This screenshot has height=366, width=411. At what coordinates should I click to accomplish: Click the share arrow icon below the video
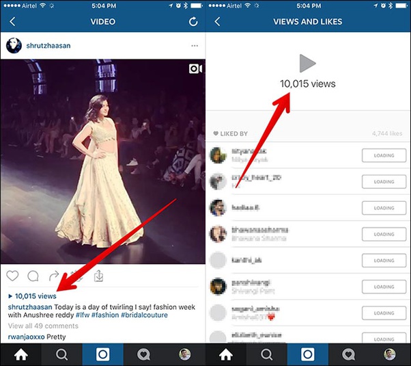54,276
